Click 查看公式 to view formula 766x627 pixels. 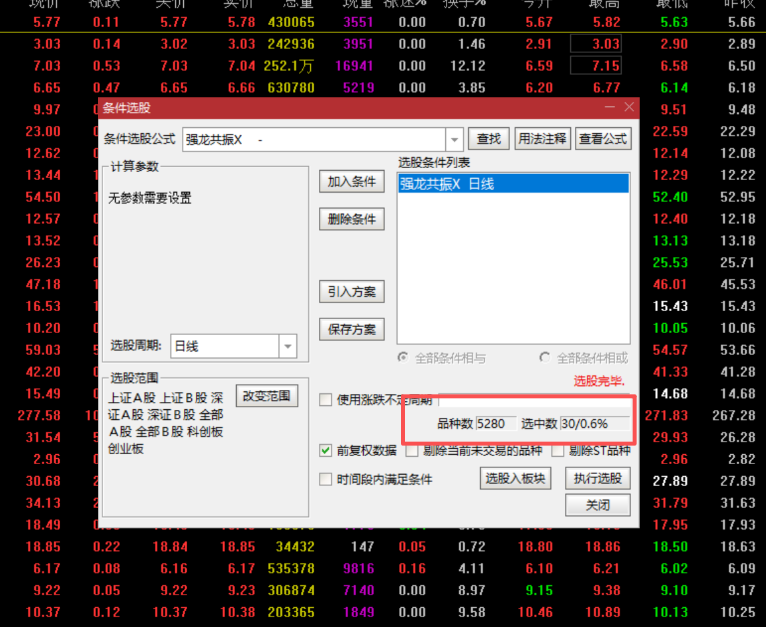click(x=603, y=139)
